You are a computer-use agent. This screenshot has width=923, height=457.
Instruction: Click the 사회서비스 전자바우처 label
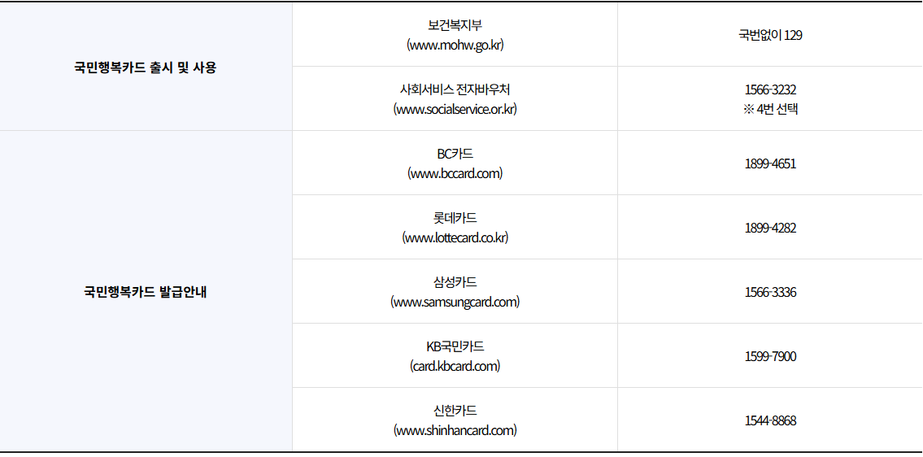click(455, 89)
